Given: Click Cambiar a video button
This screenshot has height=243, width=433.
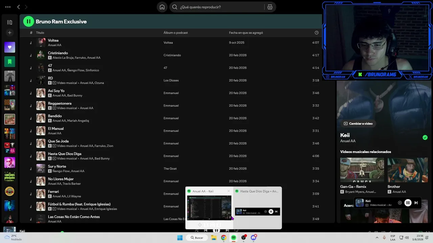Looking at the screenshot, I should coord(358,124).
